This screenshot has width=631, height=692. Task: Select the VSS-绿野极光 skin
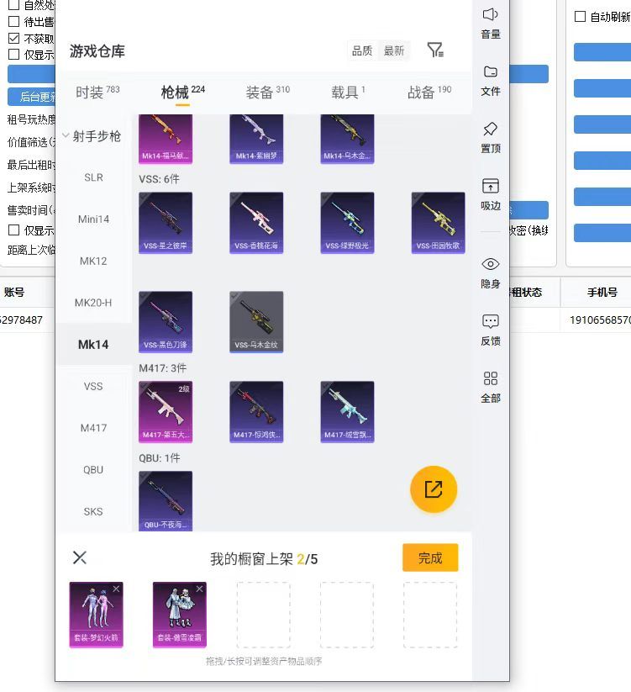pyautogui.click(x=347, y=223)
